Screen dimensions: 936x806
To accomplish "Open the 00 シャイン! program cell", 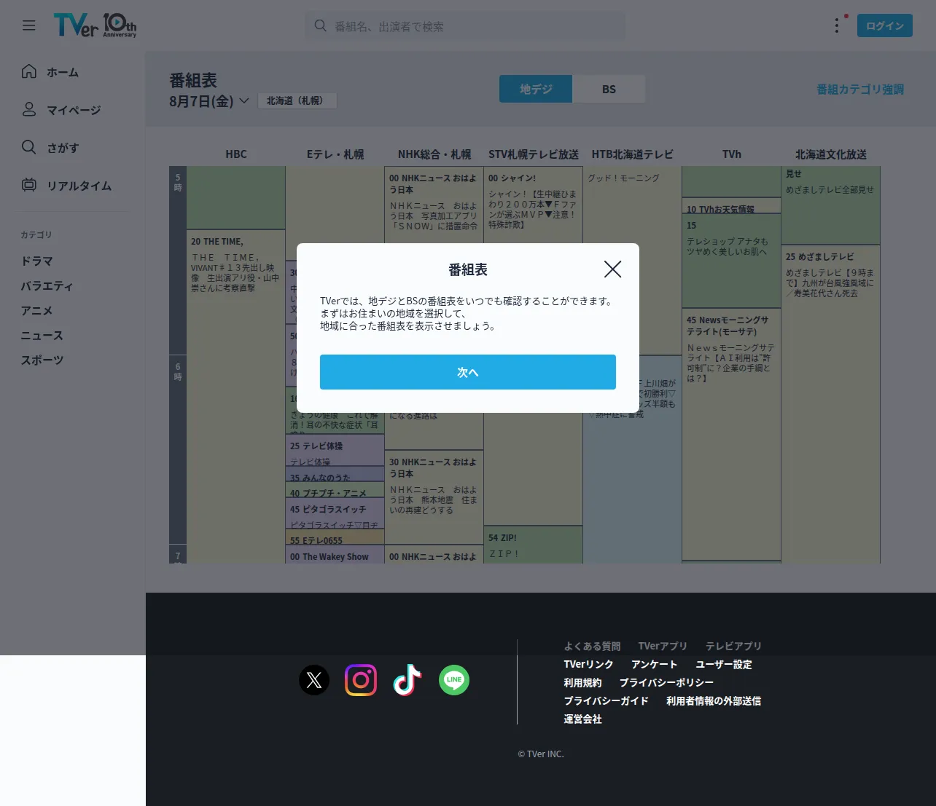I will pos(533,205).
